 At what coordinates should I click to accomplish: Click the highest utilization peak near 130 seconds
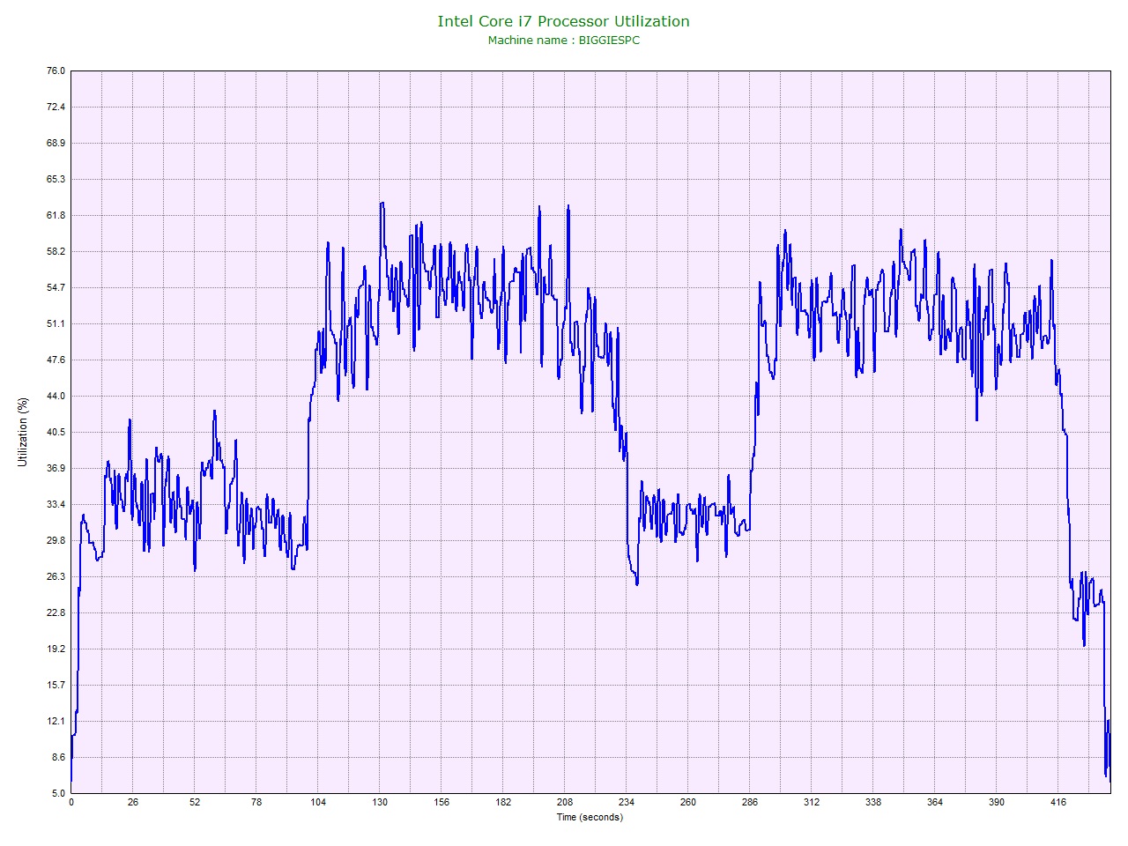382,204
